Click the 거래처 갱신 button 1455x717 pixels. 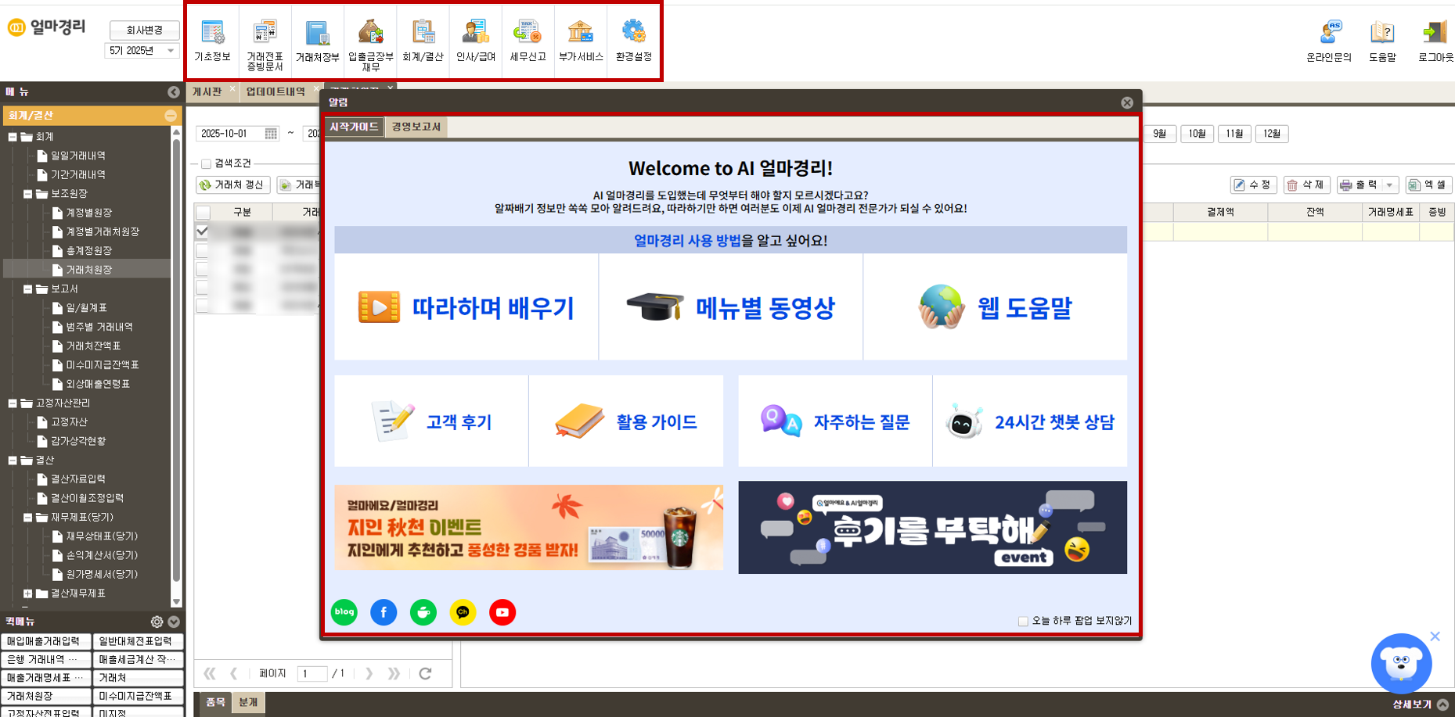tap(232, 185)
